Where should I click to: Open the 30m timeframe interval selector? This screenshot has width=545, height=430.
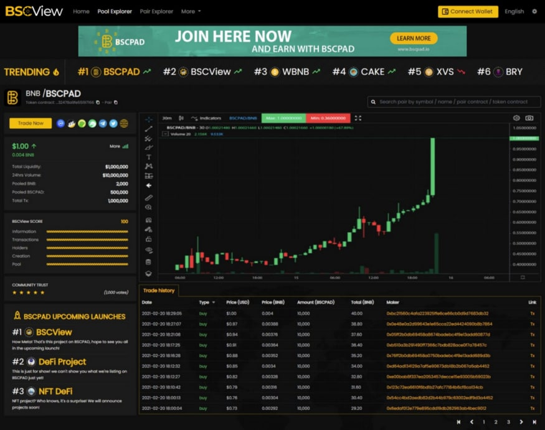pyautogui.click(x=167, y=118)
